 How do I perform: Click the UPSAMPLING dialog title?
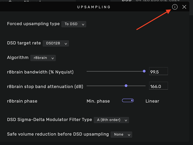tap(94, 7)
